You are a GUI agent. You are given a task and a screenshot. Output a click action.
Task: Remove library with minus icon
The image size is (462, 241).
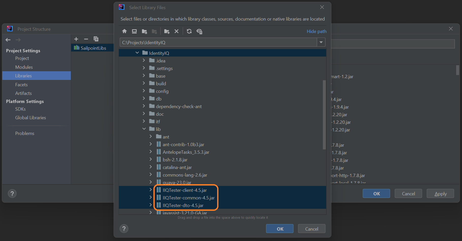(x=86, y=39)
